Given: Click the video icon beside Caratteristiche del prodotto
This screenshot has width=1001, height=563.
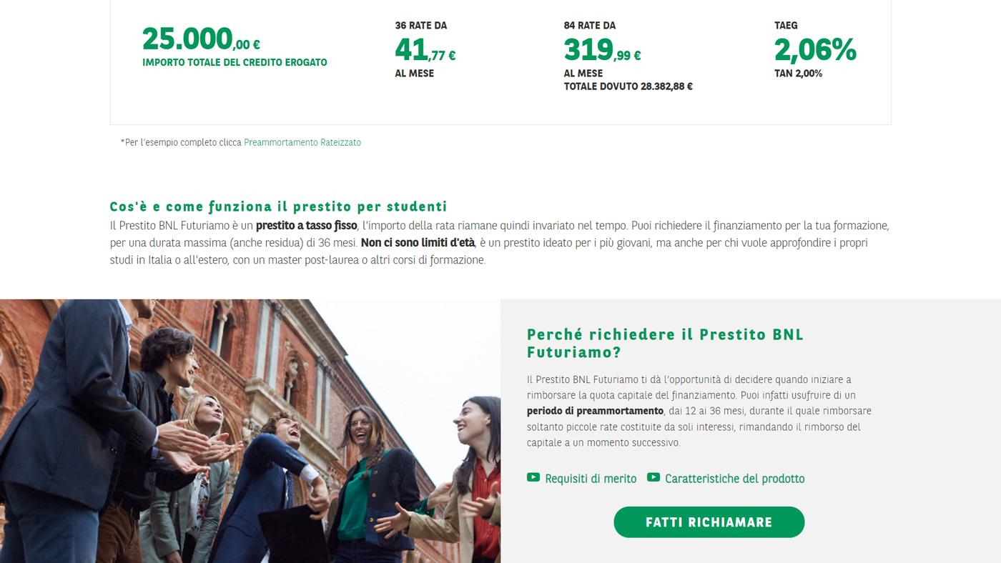Looking at the screenshot, I should pos(654,477).
